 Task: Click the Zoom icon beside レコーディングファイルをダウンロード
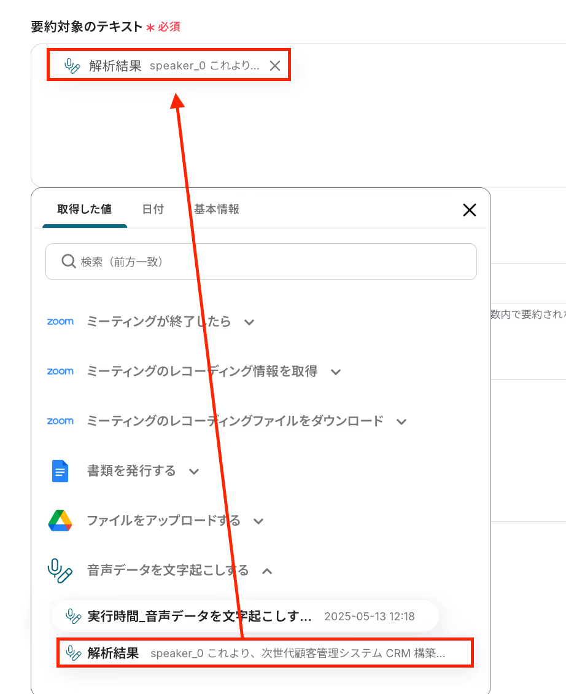point(60,421)
